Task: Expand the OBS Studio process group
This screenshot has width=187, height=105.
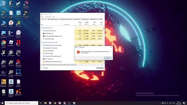Action: (x=41, y=34)
